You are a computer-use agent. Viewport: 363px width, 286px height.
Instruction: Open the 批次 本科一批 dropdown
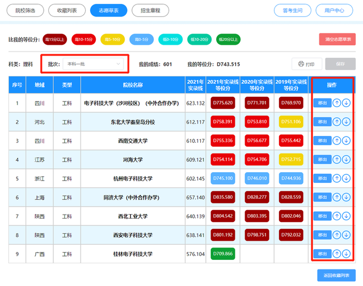tap(93, 64)
